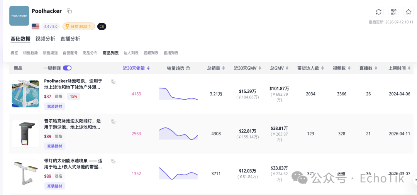Viewport: 417px width, 195px height.
Task: Click the $101.87万 total GMV value
Action: 279,88
